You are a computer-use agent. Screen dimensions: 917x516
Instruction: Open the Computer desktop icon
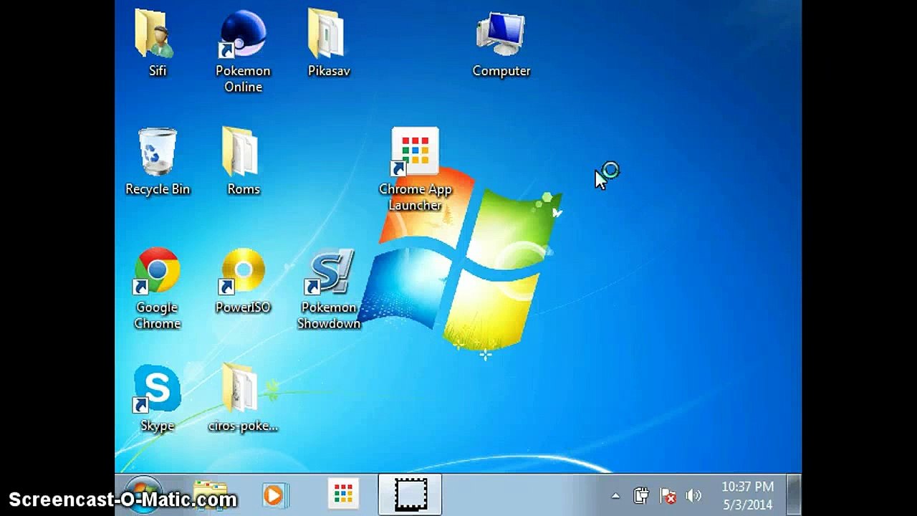(501, 43)
